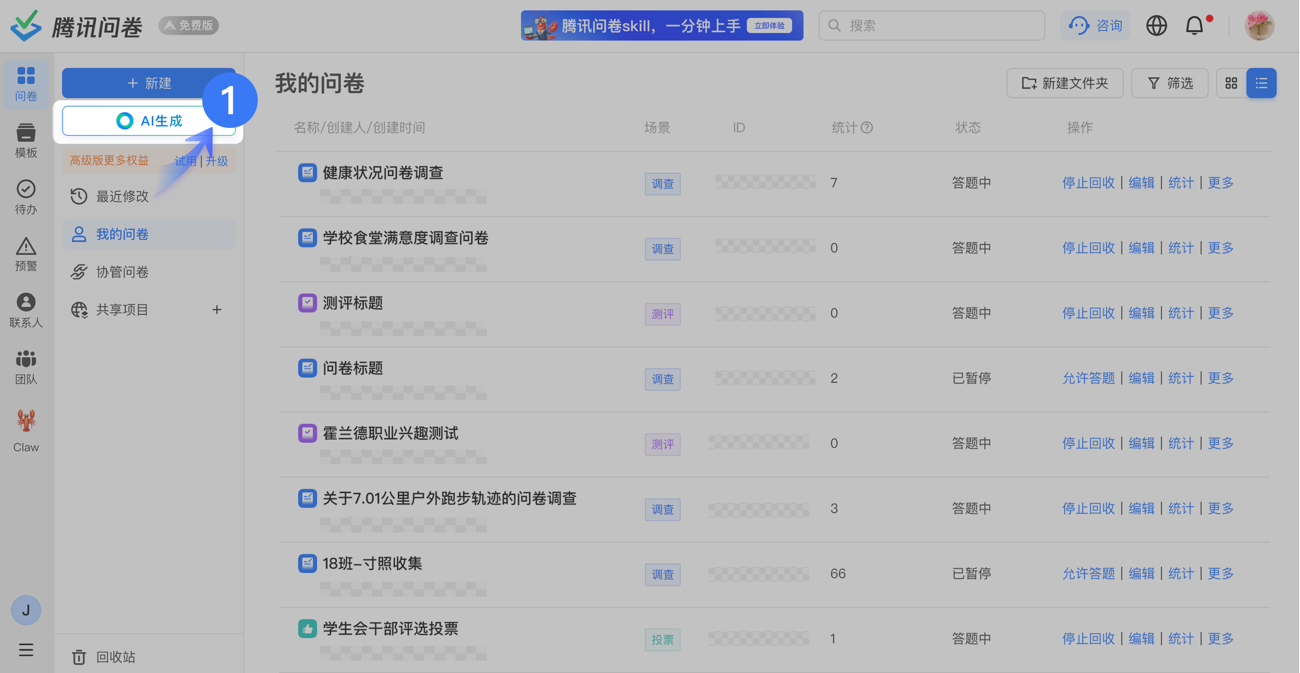Open the 问卷 section in the left rail
This screenshot has width=1300, height=673.
[x=26, y=84]
